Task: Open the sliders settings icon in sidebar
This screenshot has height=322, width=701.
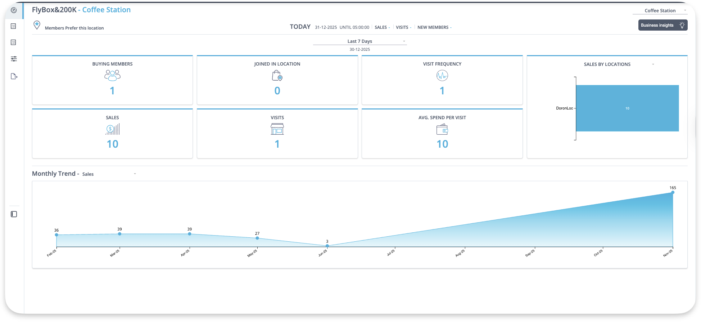Action: coord(14,59)
